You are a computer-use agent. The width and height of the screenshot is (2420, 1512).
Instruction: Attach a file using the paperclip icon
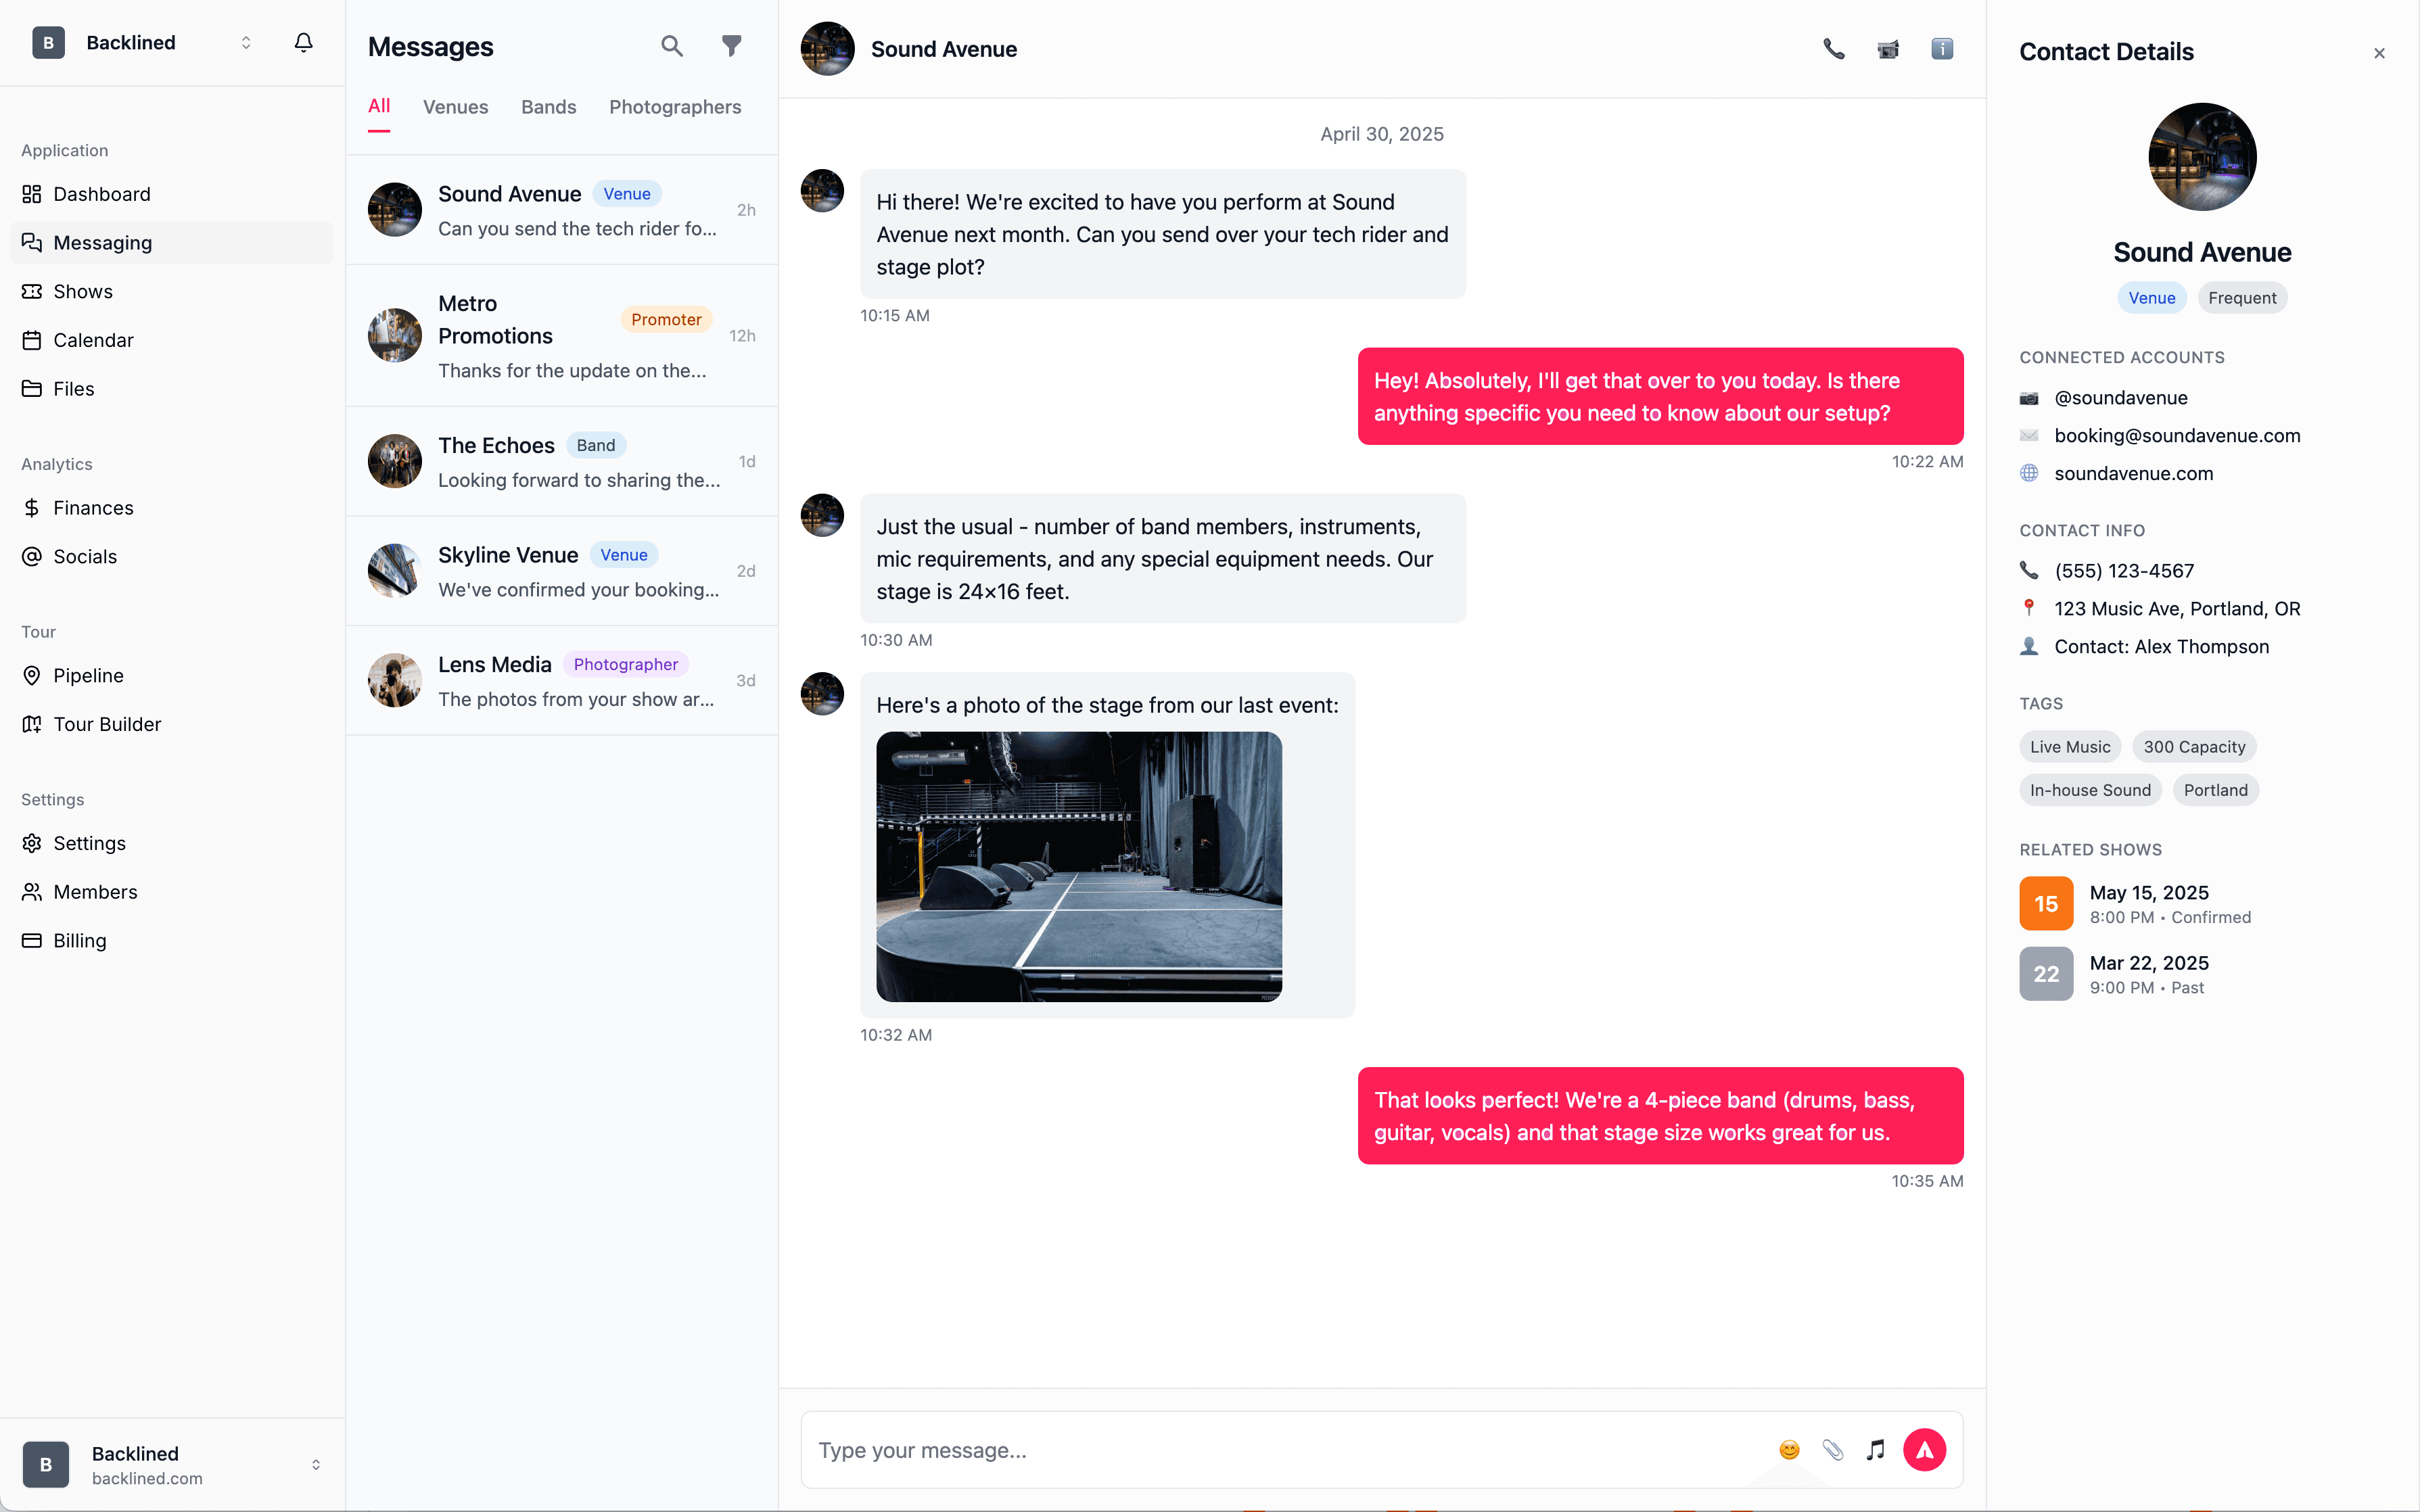[x=1832, y=1450]
